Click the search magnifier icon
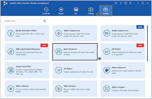 point(45,21)
